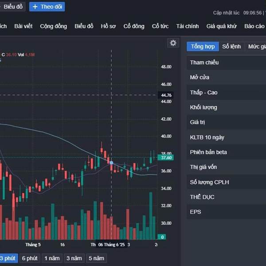The image size is (266, 266).
Task: Open the Cổ đông menu item
Action: [x=134, y=26]
